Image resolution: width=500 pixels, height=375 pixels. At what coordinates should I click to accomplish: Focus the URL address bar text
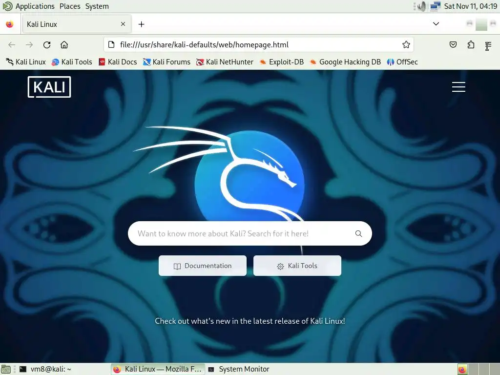(x=204, y=44)
